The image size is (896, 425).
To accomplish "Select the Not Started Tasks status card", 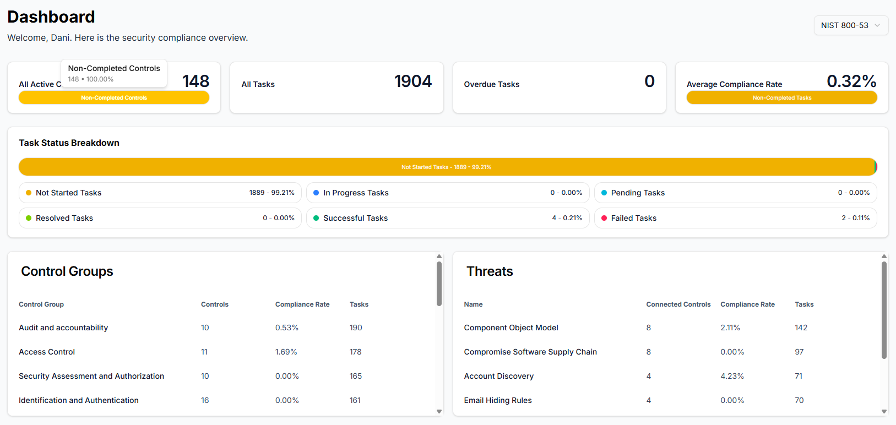I will point(160,193).
